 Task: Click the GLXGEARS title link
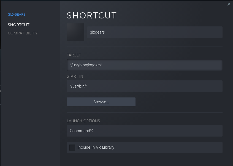17,14
